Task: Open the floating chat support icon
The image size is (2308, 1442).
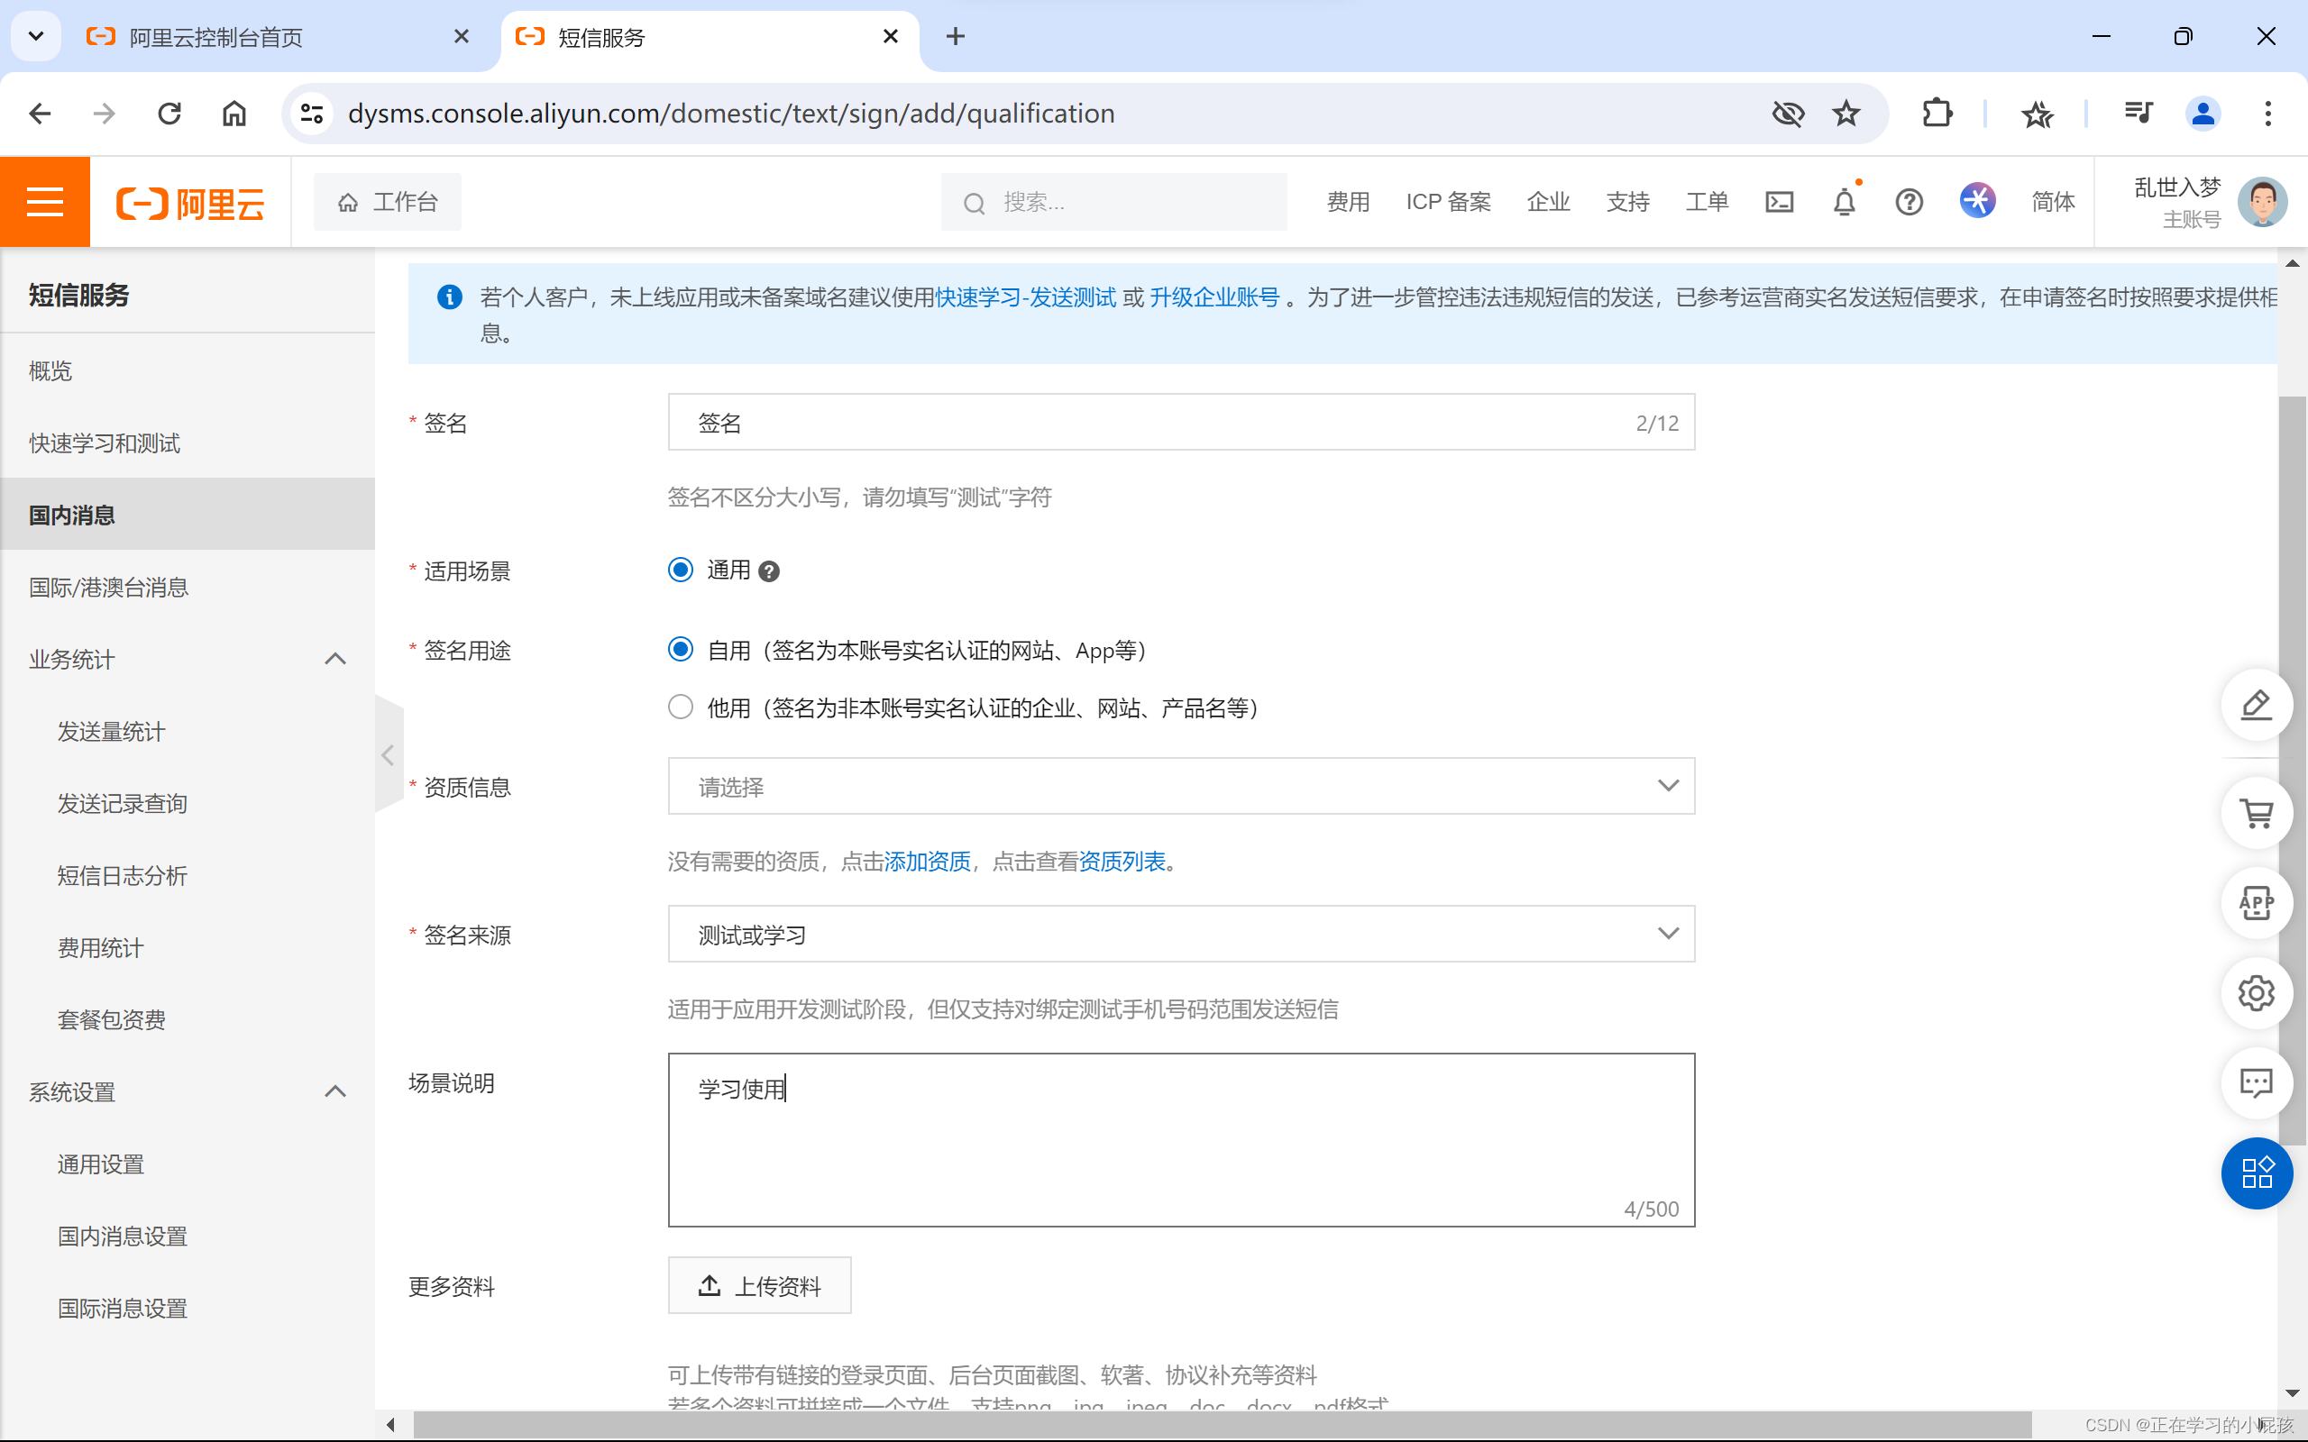Action: click(2257, 1082)
